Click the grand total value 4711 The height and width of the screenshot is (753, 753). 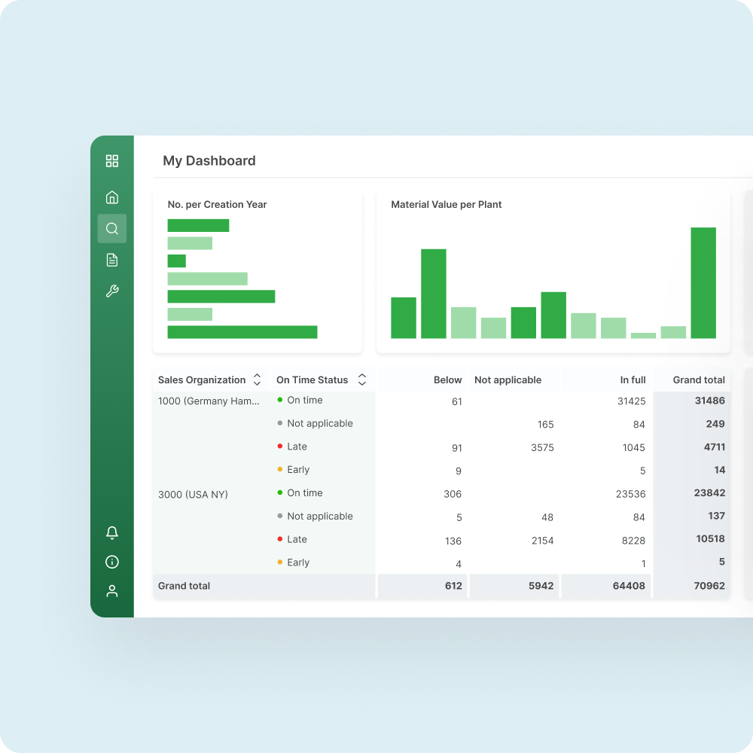[x=715, y=447]
